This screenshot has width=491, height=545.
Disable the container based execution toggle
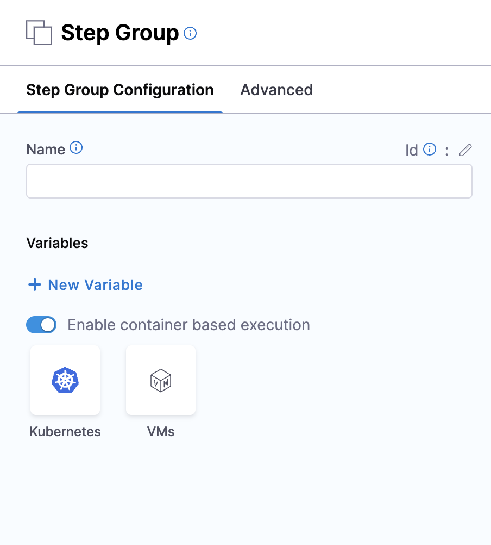tap(41, 325)
